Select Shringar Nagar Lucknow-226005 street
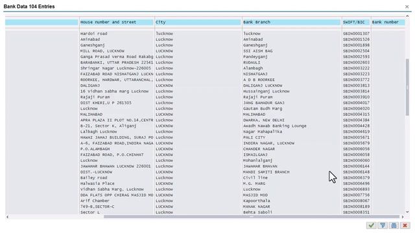The width and height of the screenshot is (415, 233). pos(115,68)
